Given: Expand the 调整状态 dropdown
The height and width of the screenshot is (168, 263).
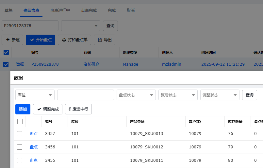Looking at the screenshot, I should pos(220,95).
